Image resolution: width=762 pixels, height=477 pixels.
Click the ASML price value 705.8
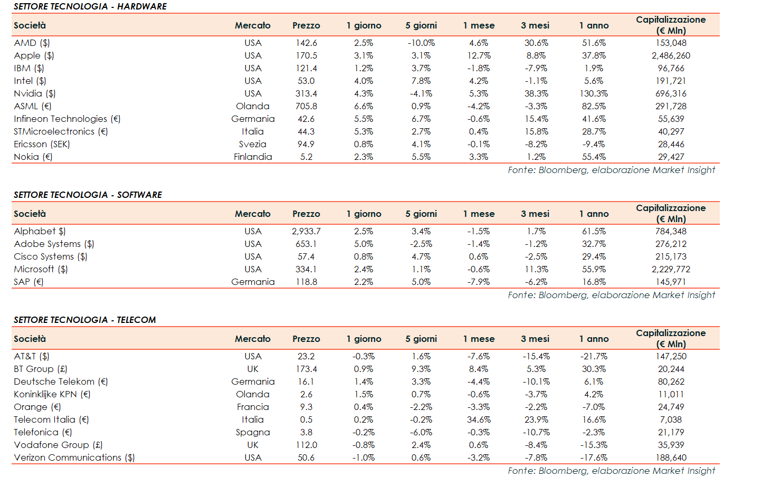306,106
